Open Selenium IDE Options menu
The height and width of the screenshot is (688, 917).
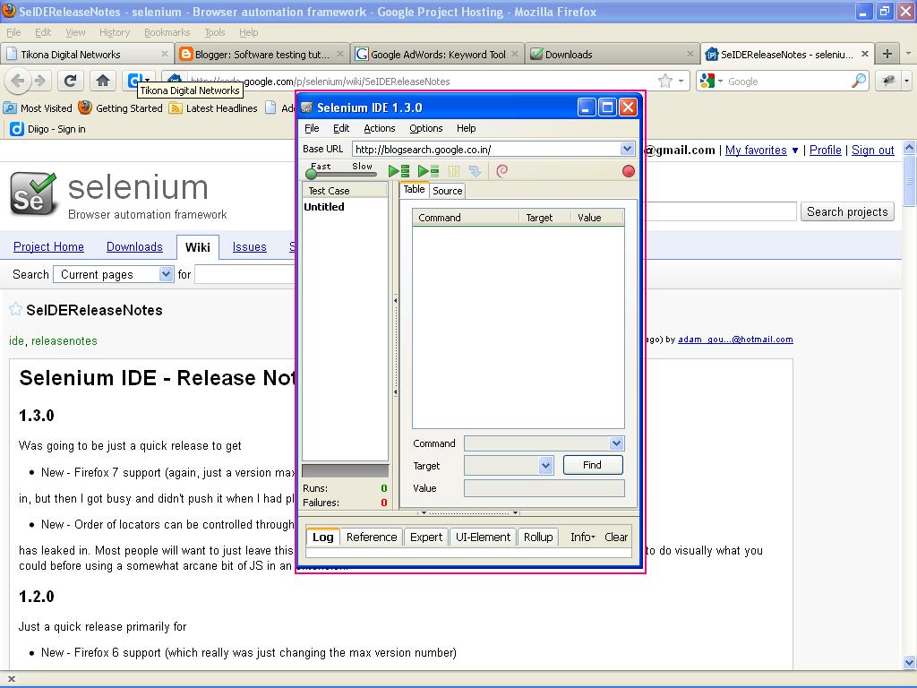pos(425,128)
